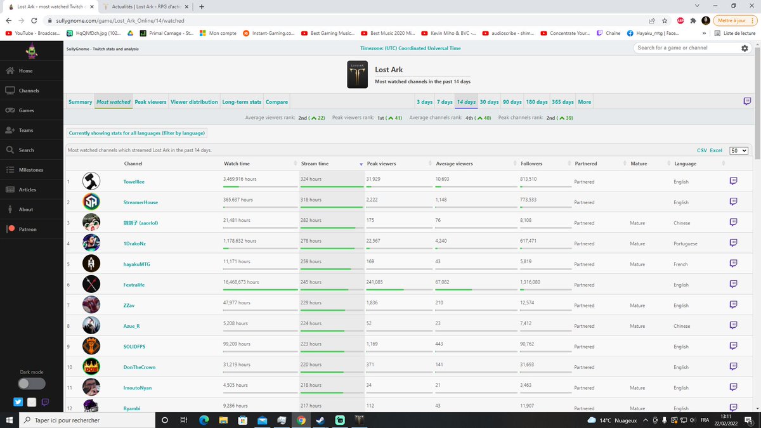
Task: Click the Twitter icon in the sidebar
Action: pos(18,402)
